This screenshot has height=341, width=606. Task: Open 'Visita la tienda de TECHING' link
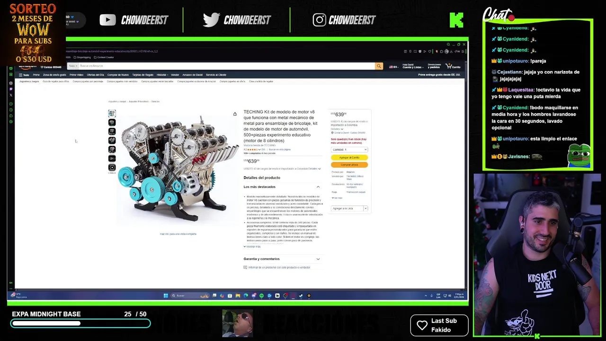pyautogui.click(x=259, y=145)
